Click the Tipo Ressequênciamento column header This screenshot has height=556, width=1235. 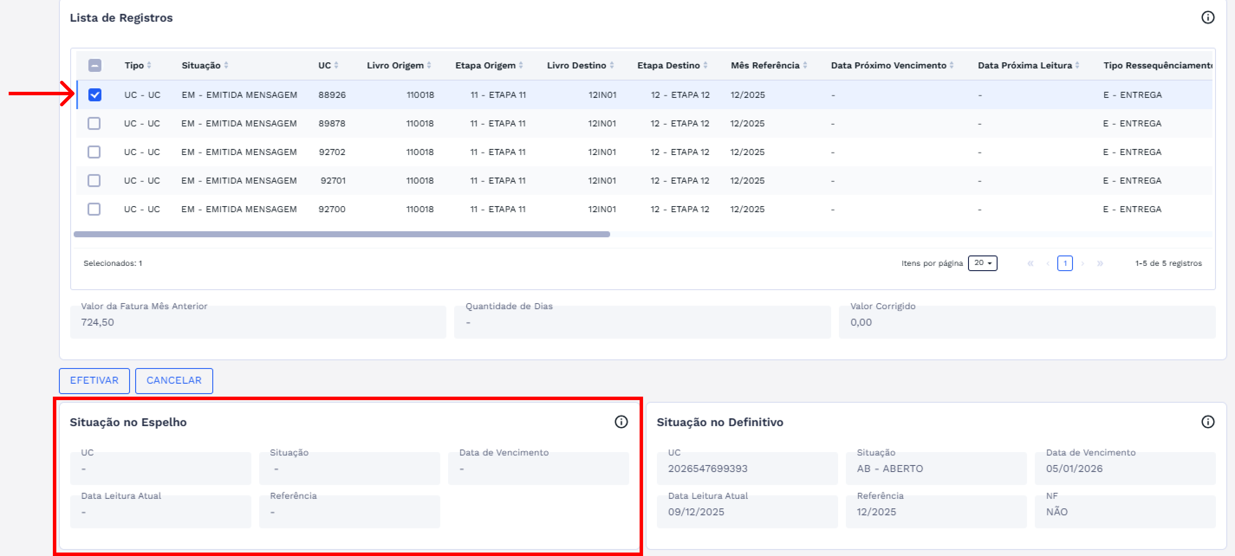1157,66
